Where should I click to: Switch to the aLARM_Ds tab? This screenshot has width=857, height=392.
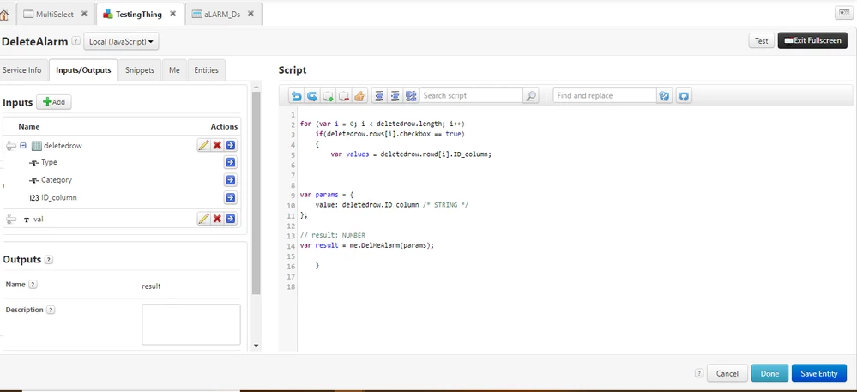pos(222,15)
